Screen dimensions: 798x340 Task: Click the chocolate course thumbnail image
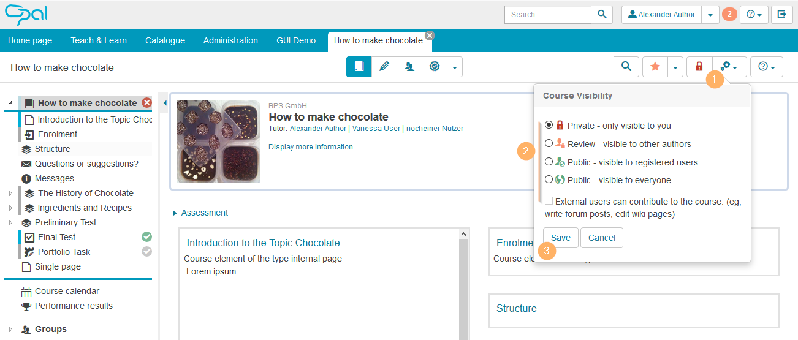[x=219, y=141]
